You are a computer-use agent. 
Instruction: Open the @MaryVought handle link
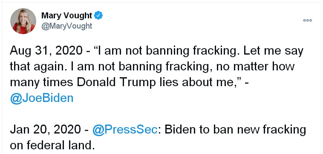pyautogui.click(x=67, y=26)
